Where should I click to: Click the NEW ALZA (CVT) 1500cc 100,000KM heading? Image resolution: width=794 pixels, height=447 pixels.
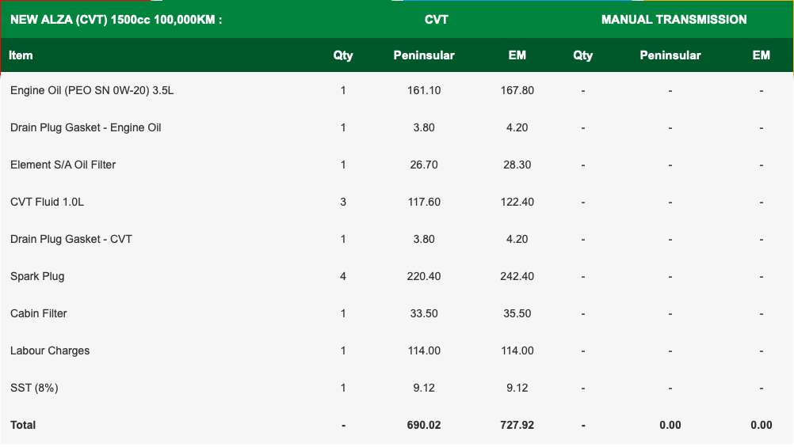click(x=116, y=20)
